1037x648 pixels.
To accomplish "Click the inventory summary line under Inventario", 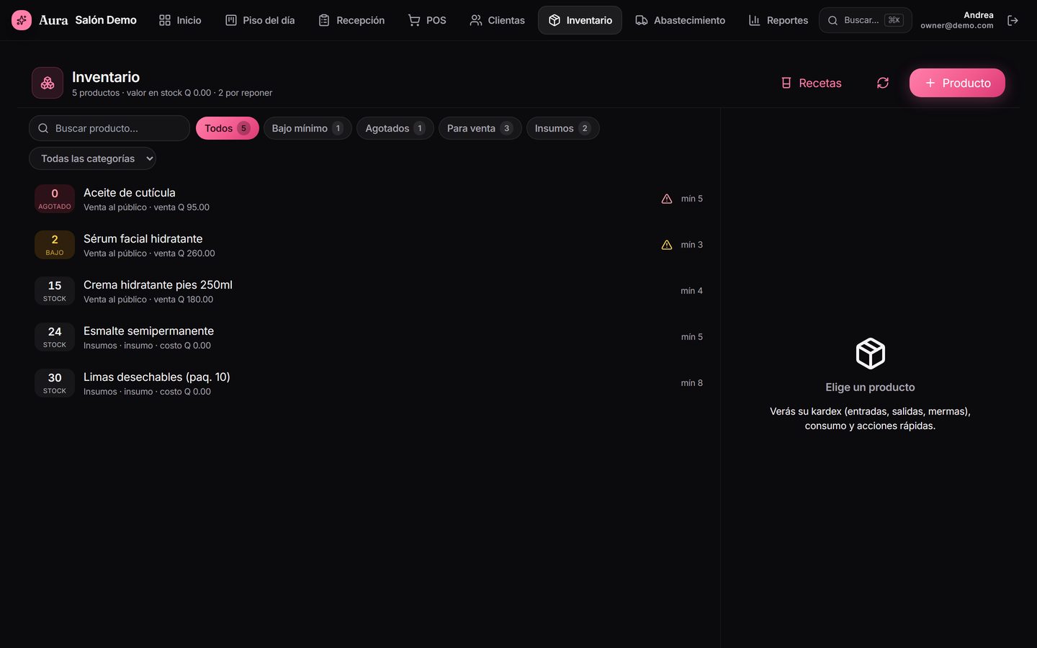I will click(172, 93).
